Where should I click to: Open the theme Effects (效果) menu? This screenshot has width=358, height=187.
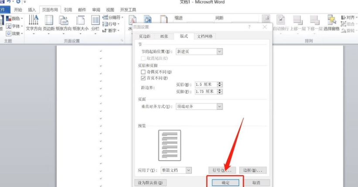(14, 33)
